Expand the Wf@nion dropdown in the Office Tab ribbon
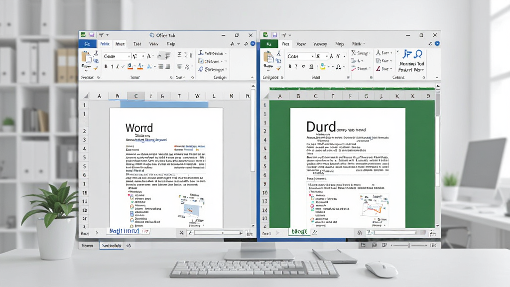This screenshot has height=287, width=510. (226, 53)
